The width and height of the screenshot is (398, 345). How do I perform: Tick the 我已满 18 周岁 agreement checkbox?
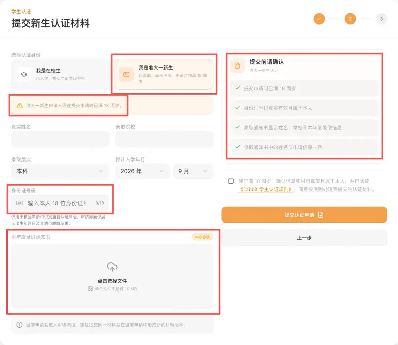coord(231,181)
